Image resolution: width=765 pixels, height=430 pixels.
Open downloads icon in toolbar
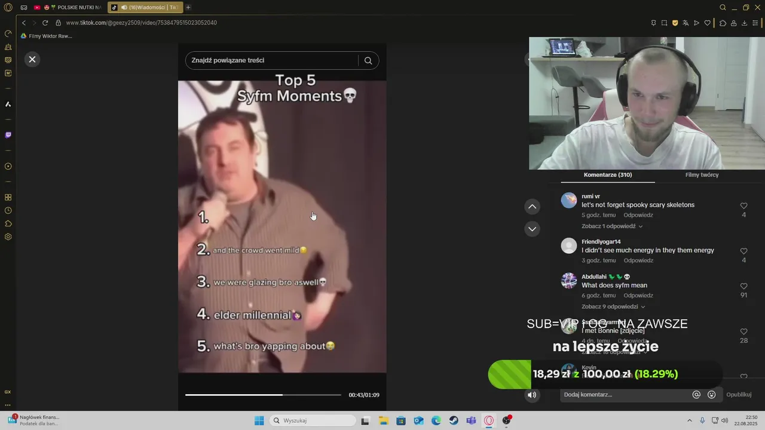pos(744,23)
